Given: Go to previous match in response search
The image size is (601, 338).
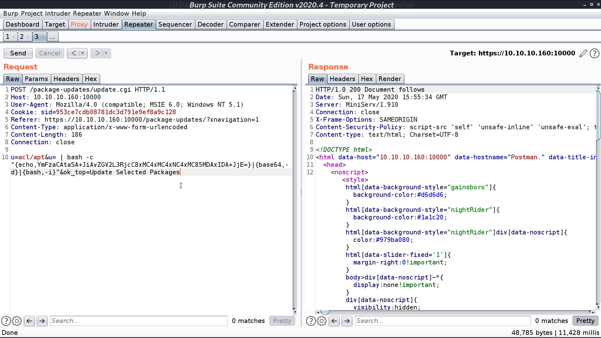Looking at the screenshot, I should 334,321.
